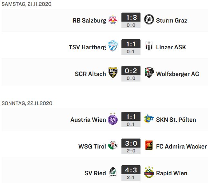Open the 0:2 Altach match result
This screenshot has height=183, width=208.
[x=131, y=71]
